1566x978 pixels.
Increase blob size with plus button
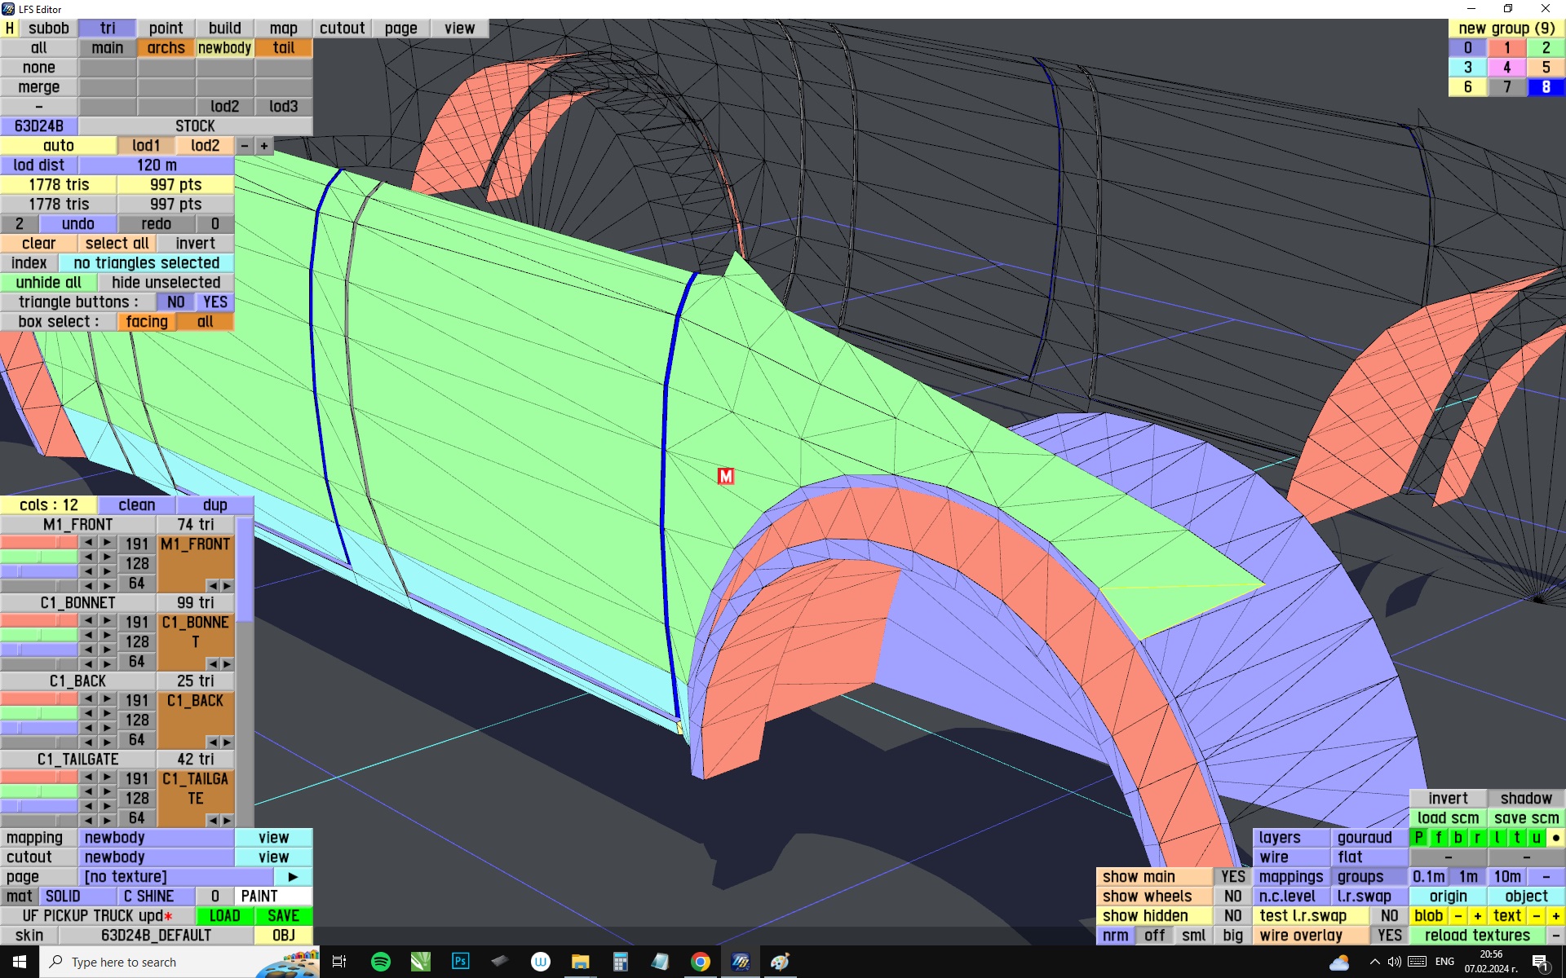coord(1477,916)
